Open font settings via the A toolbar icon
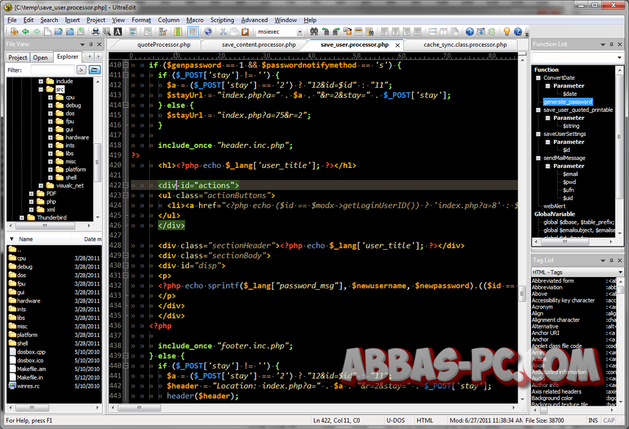 coord(117,31)
